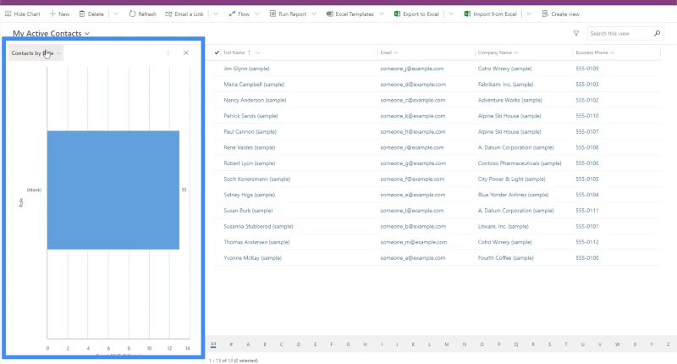The width and height of the screenshot is (677, 364).
Task: Open the chart more options ellipsis
Action: click(x=168, y=52)
